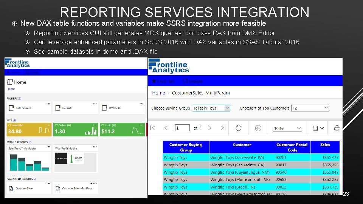This screenshot has height=204, width=363.
Task: Open SalesTrendY-MoMobile report chart thumbnail
Action: (x=29, y=162)
